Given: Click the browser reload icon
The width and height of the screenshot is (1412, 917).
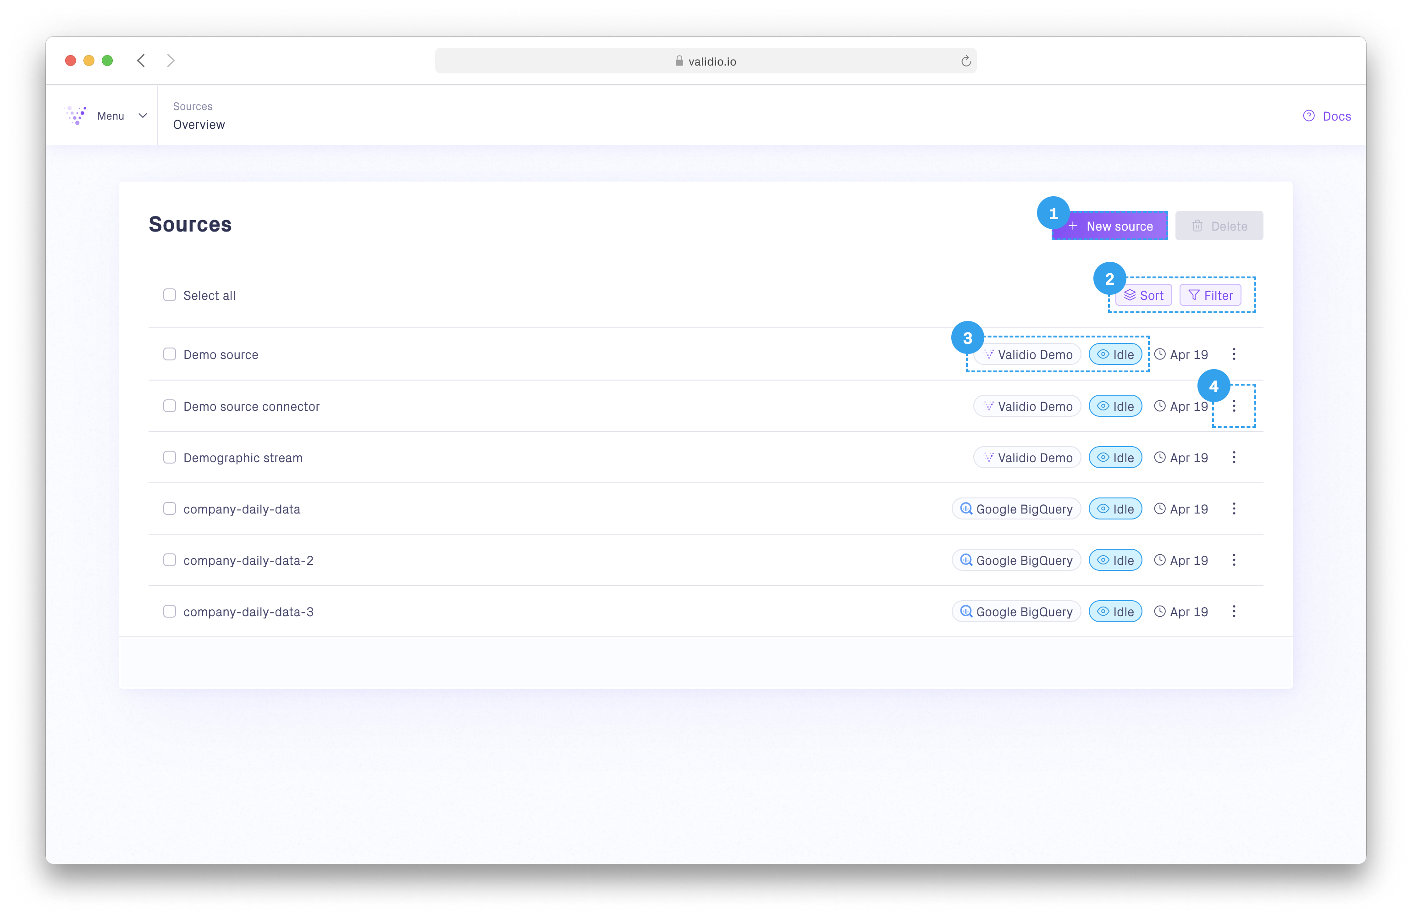Looking at the screenshot, I should pyautogui.click(x=965, y=61).
